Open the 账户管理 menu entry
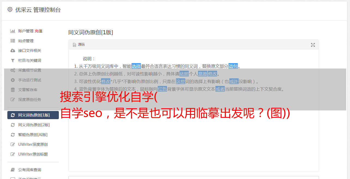This screenshot has width=350, height=179. coord(26,31)
